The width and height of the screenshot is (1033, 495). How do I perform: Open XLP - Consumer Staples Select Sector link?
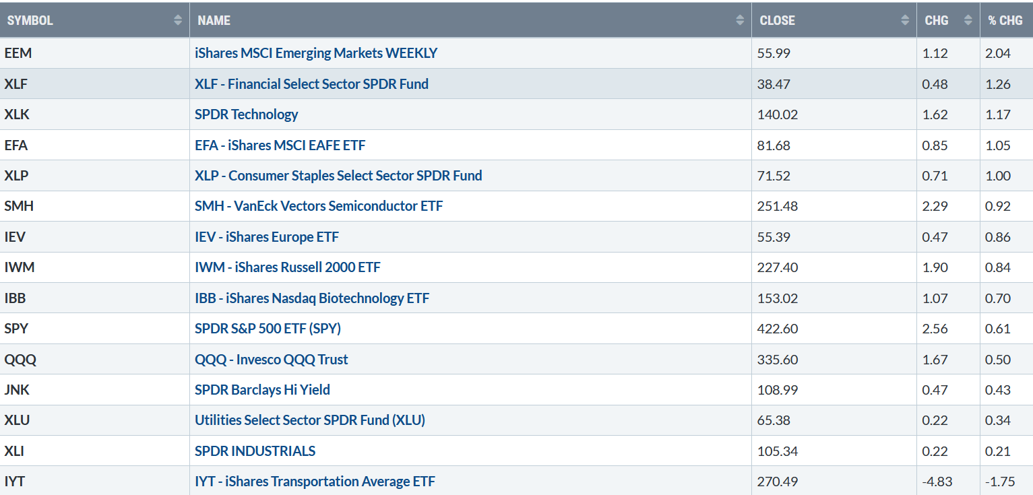click(338, 176)
